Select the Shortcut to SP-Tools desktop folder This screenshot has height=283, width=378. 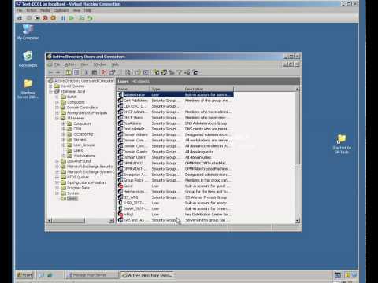pyautogui.click(x=342, y=144)
